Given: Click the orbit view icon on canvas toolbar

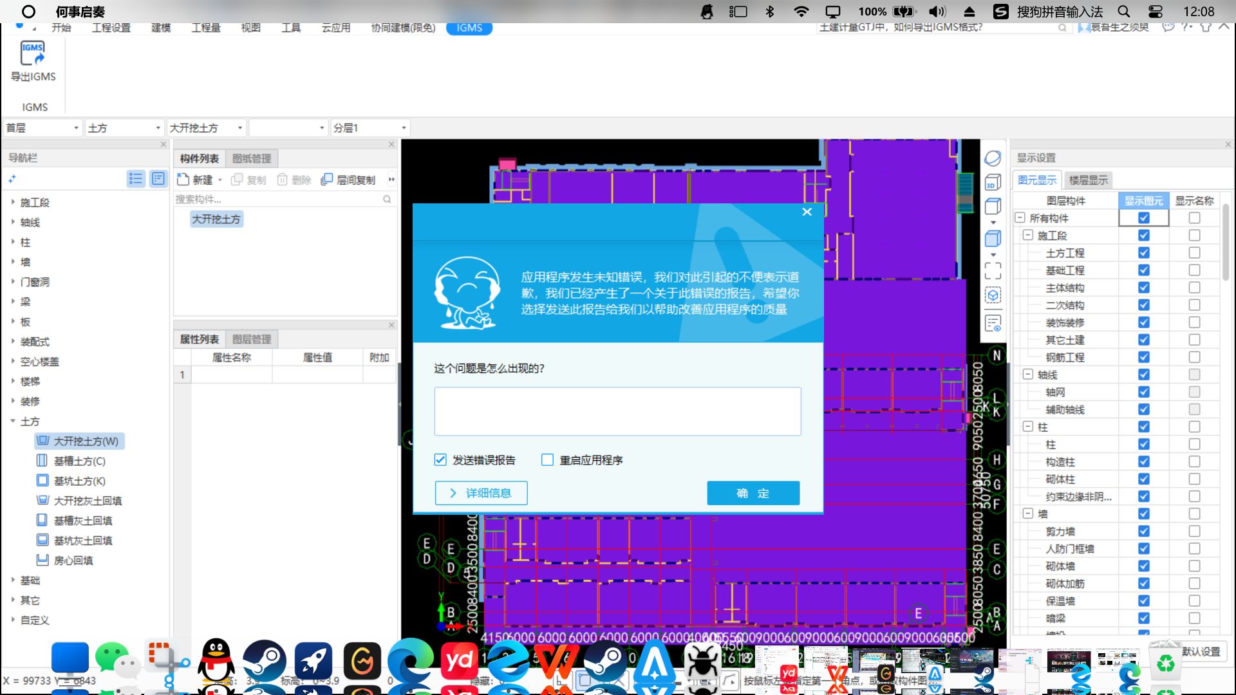Looking at the screenshot, I should pos(993,158).
